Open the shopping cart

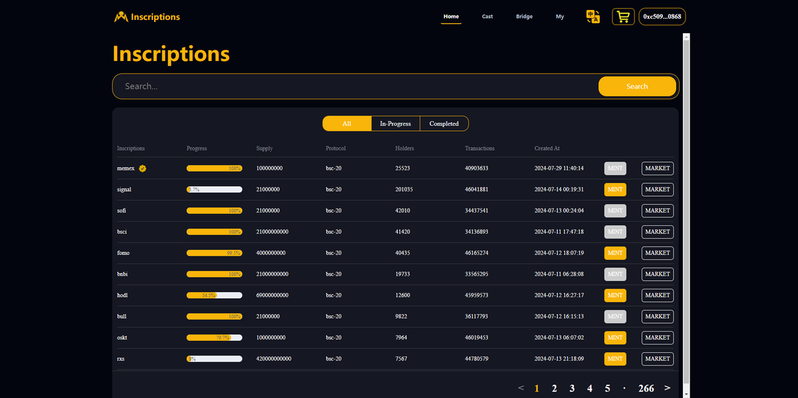pos(622,17)
